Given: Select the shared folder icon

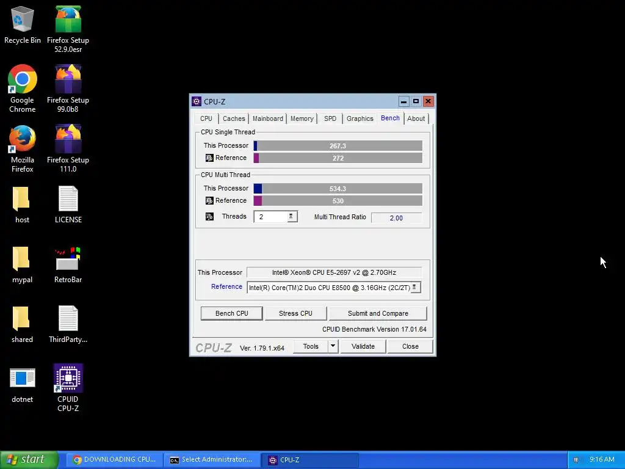Looking at the screenshot, I should tap(22, 324).
